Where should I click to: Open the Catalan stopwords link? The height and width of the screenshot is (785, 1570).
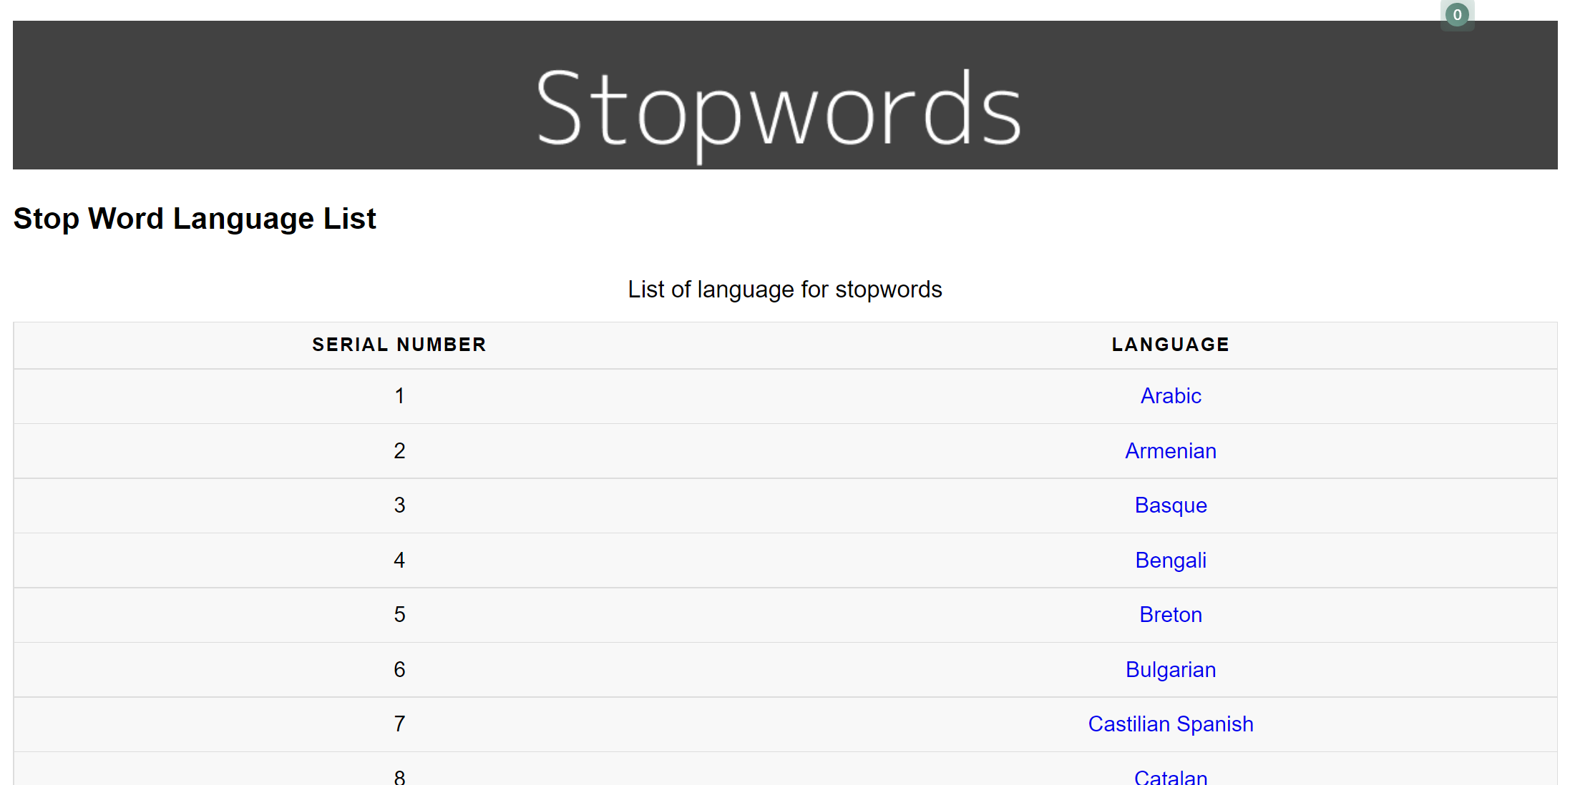click(1171, 777)
